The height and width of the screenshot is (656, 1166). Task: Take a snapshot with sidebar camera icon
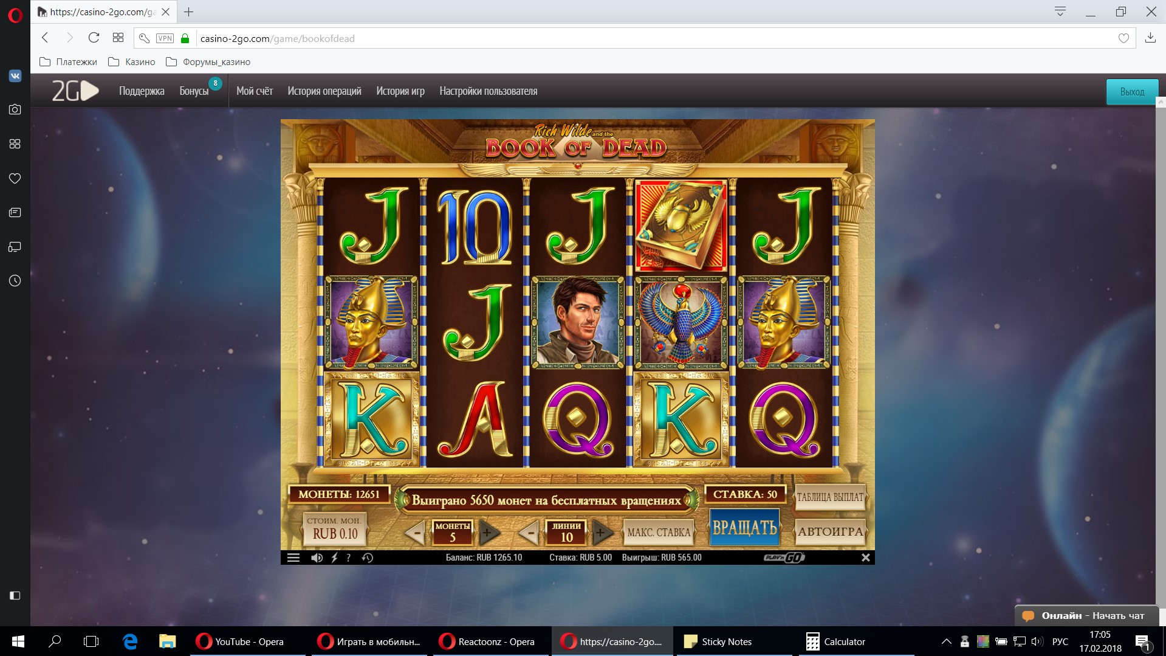click(x=15, y=109)
